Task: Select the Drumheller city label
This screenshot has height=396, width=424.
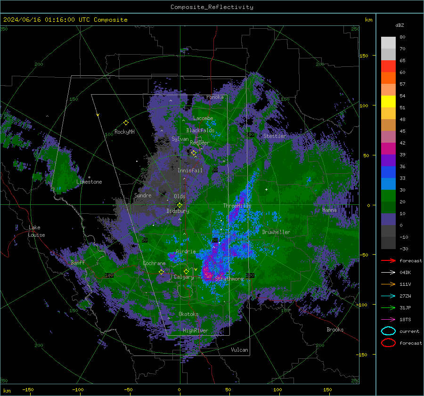Action: pyautogui.click(x=276, y=232)
